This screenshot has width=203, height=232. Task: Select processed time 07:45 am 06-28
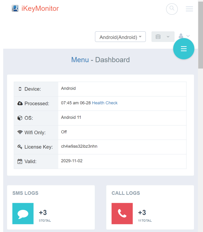[x=76, y=103]
